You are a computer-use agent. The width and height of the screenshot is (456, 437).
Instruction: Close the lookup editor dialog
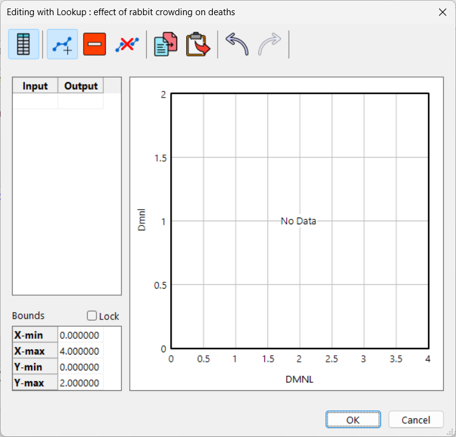(x=441, y=12)
